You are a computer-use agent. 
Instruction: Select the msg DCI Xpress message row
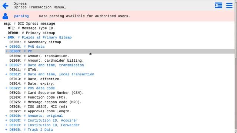[x=29, y=24]
